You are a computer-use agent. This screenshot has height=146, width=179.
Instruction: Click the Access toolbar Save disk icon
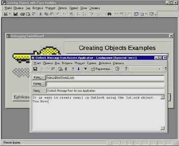tap(15, 14)
